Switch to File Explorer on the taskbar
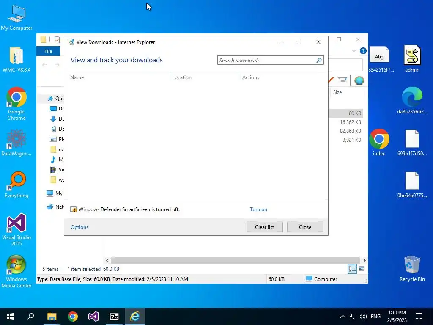This screenshot has width=433, height=325. [52, 317]
